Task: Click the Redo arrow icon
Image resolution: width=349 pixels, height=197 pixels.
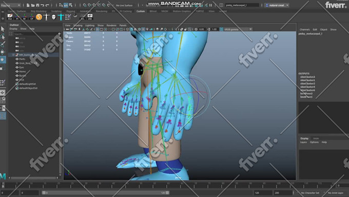Action: coord(47,5)
